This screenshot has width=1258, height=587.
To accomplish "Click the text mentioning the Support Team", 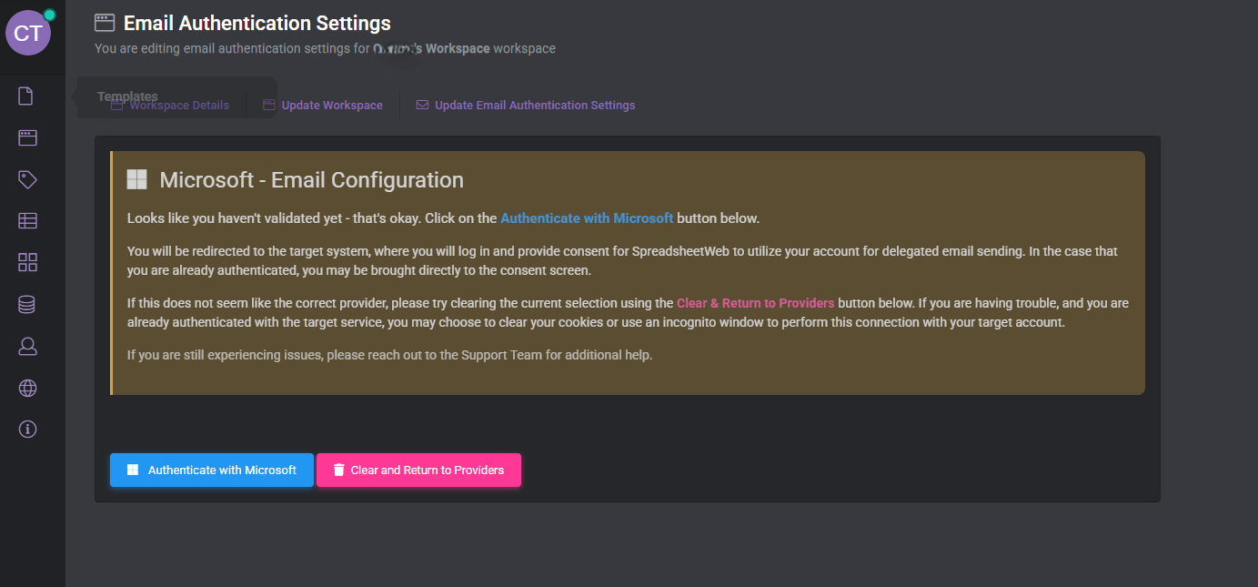I will point(389,355).
